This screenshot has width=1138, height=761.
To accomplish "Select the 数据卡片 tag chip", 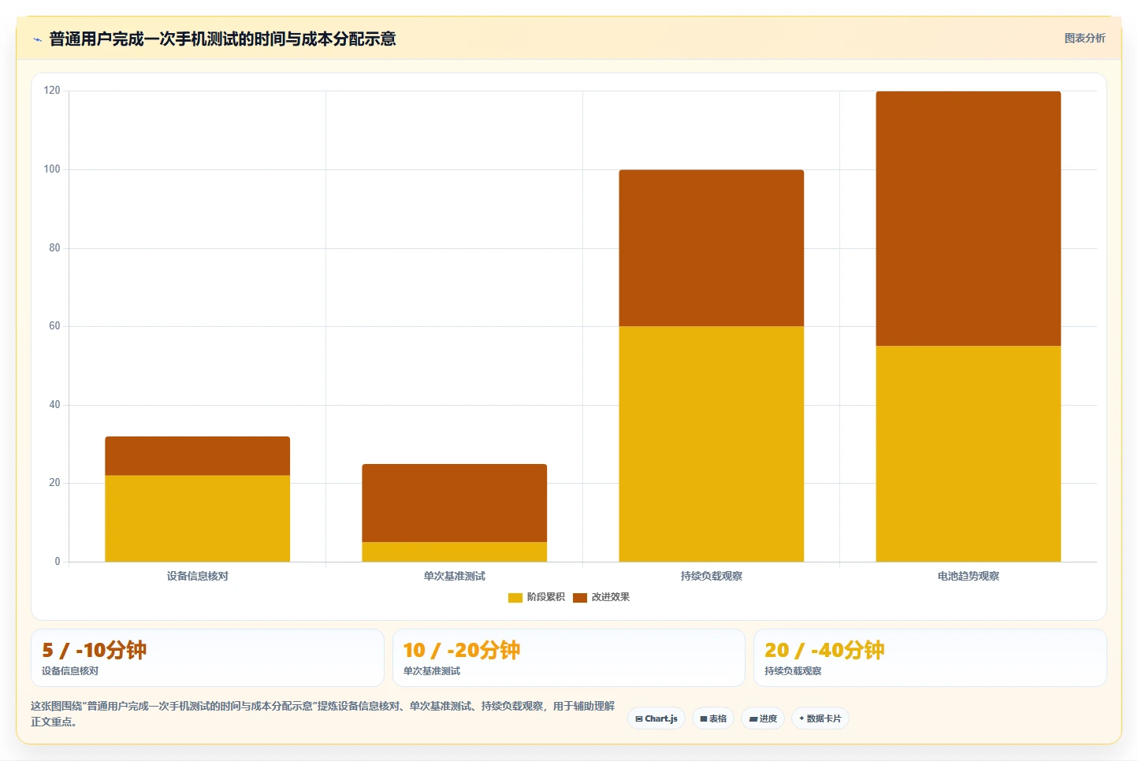I will (820, 718).
